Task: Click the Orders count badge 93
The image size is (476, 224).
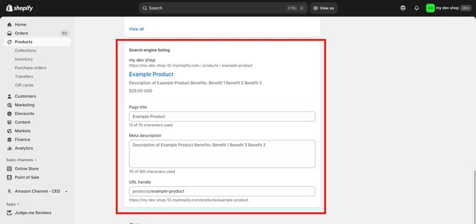Action: pos(64,33)
